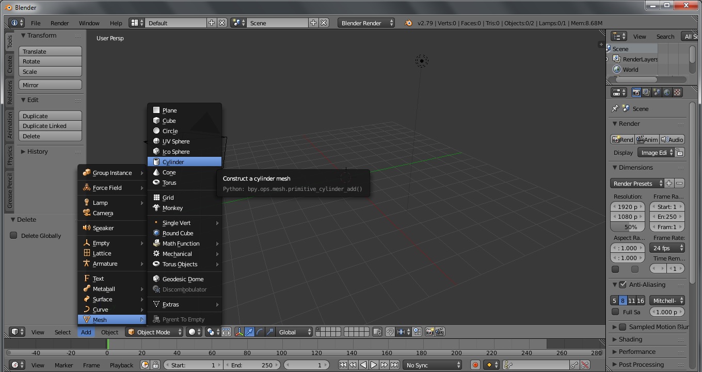Toggle lock camera and layers to scene

coord(377,332)
